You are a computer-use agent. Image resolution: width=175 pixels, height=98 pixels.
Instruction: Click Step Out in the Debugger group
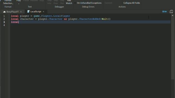click(x=62, y=2)
